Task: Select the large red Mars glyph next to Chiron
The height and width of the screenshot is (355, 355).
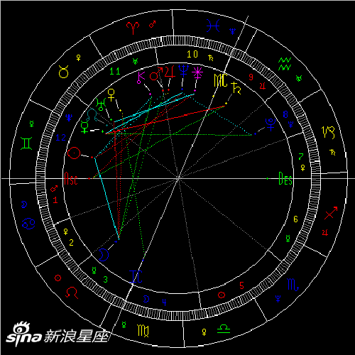Action: tap(156, 74)
